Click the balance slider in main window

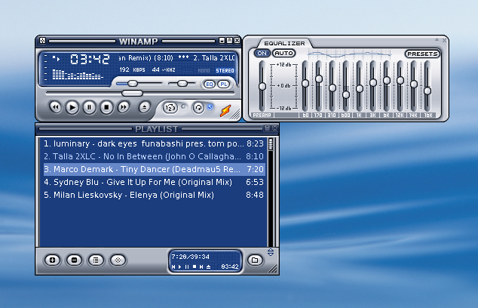182,83
